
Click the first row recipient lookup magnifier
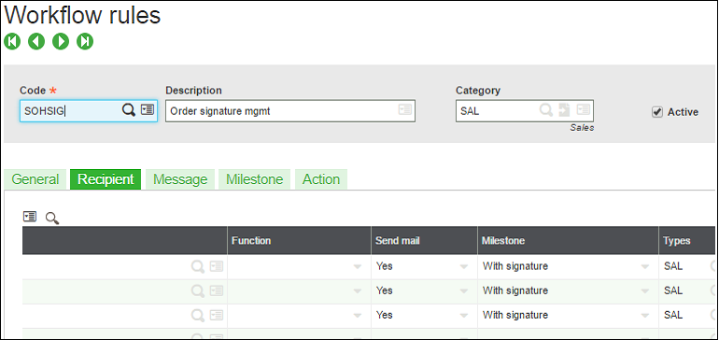click(198, 266)
